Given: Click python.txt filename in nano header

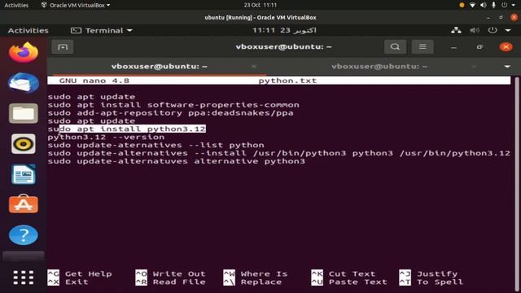Looking at the screenshot, I should point(287,81).
